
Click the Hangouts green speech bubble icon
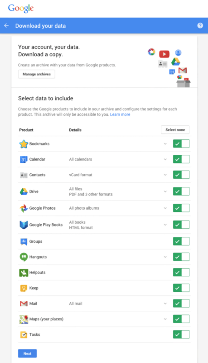click(x=24, y=257)
